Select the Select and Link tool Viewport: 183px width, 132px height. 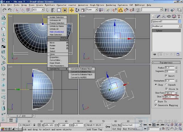click(x=17, y=10)
